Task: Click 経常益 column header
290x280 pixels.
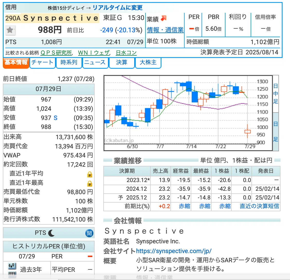Action: [181, 171]
